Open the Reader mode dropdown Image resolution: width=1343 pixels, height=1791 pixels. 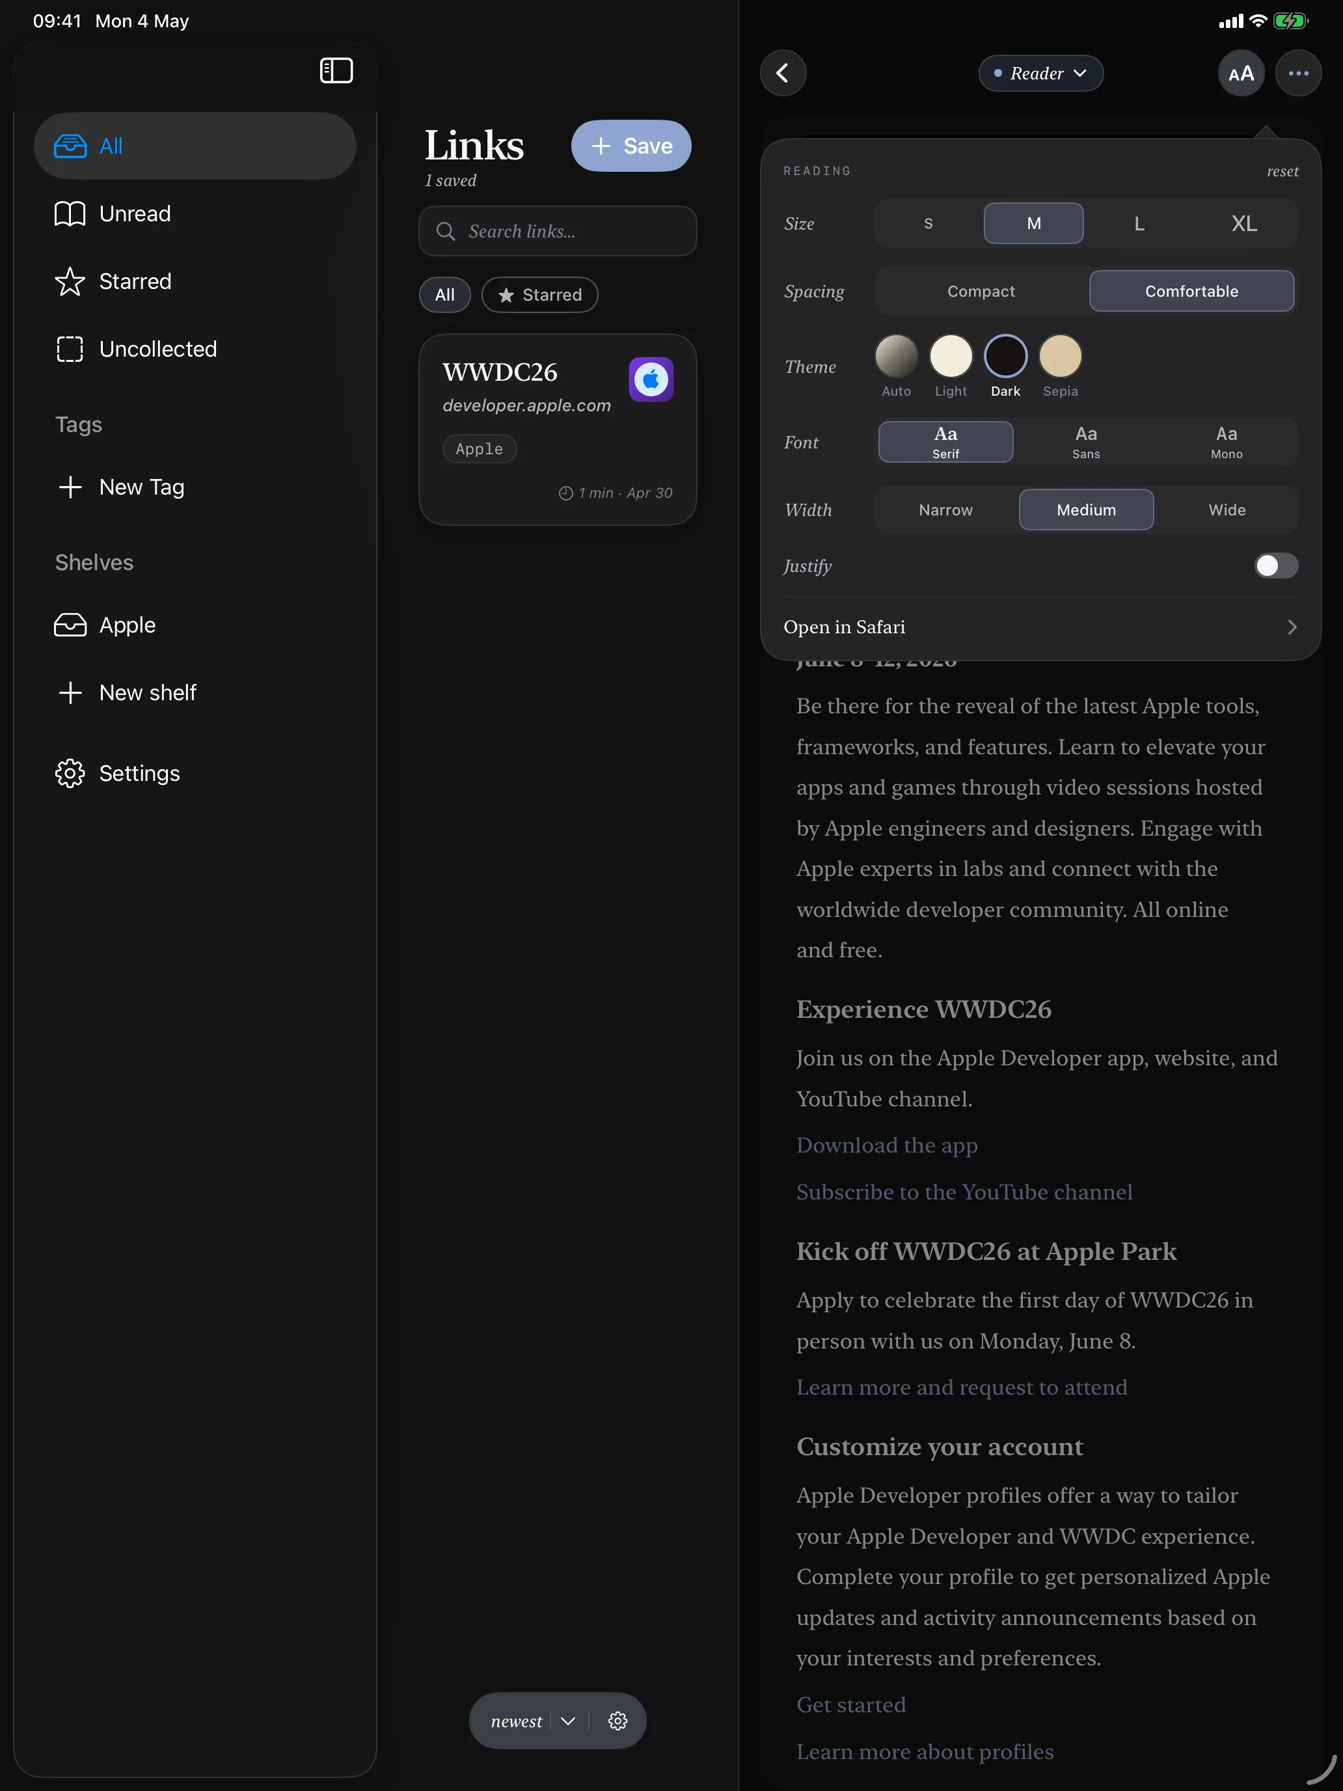tap(1040, 73)
